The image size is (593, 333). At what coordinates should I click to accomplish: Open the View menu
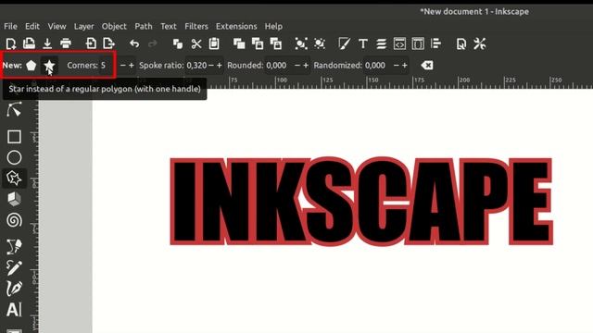tap(57, 27)
